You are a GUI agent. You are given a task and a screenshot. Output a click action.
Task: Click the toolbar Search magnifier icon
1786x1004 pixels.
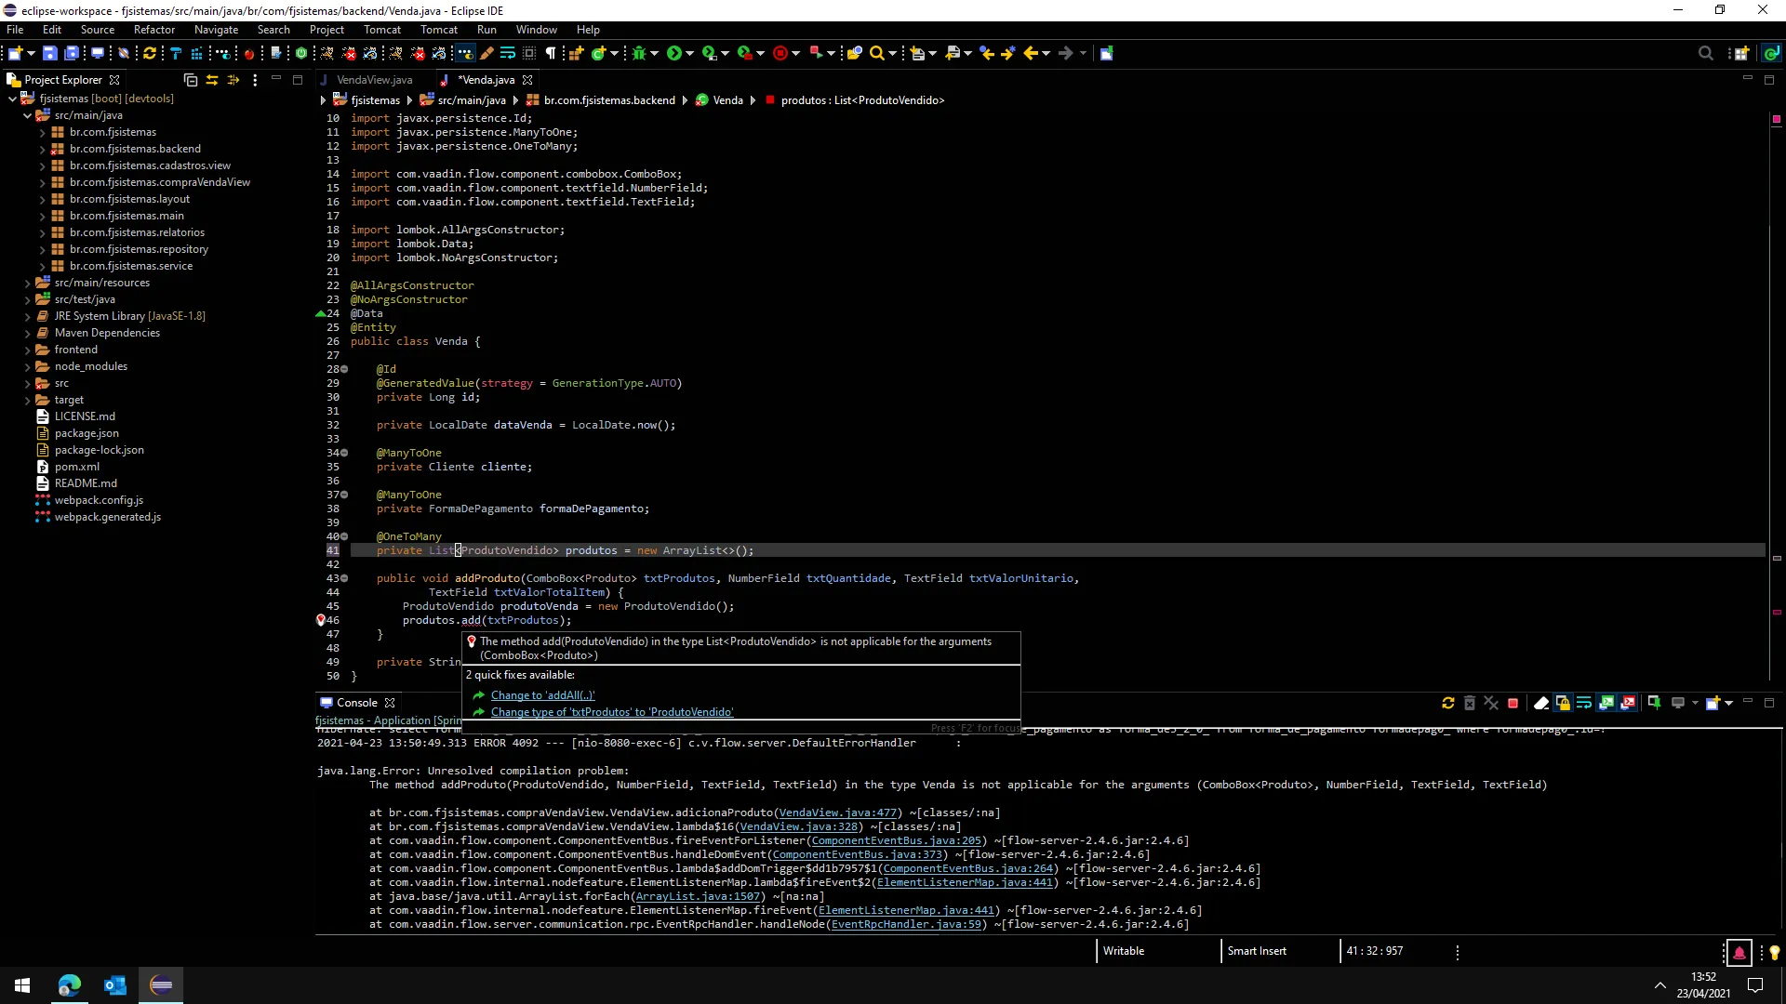click(x=876, y=53)
